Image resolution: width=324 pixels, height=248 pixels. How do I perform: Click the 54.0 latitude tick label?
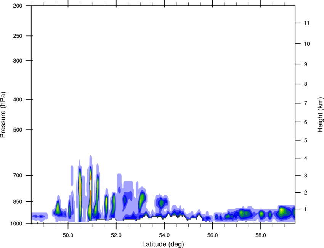[164, 235]
